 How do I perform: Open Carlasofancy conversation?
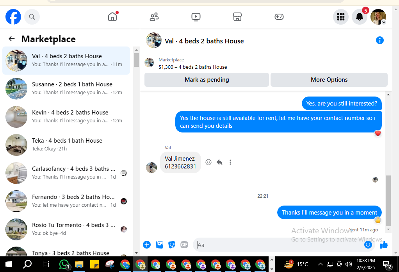pyautogui.click(x=66, y=173)
